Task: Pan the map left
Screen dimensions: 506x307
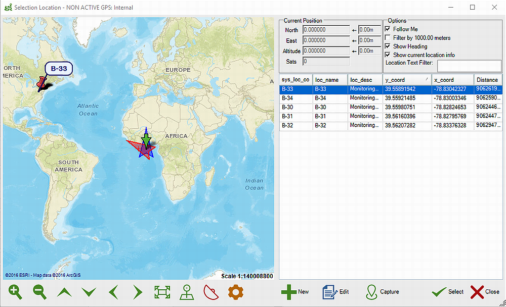Action: pos(113,292)
